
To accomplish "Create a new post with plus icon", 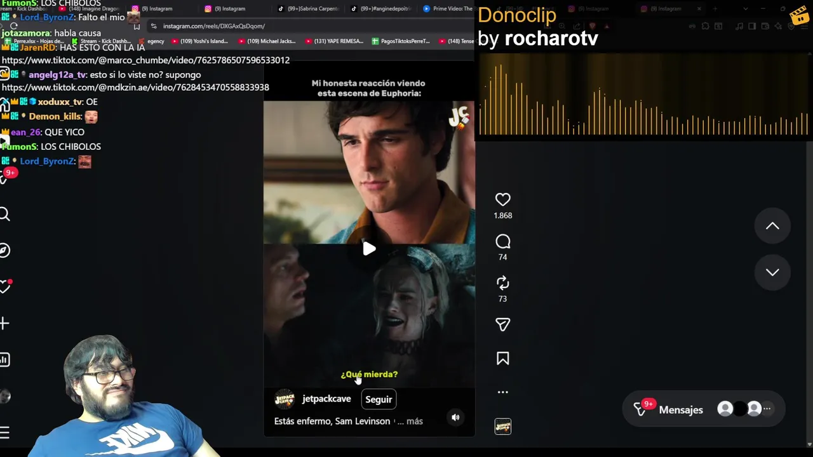I will point(4,324).
